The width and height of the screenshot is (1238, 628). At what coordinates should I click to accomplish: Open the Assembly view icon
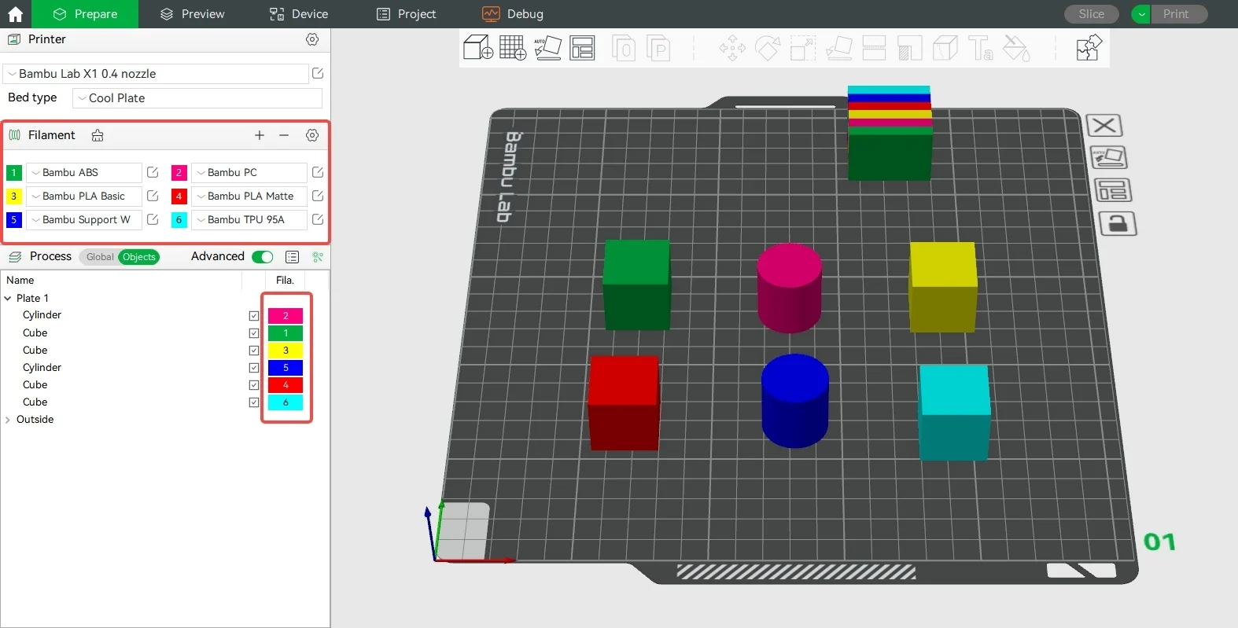pos(1089,48)
